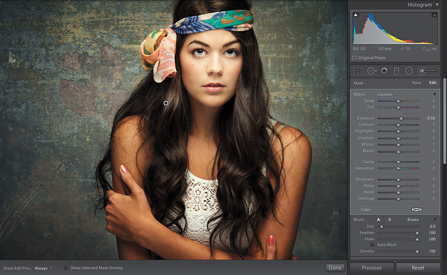This screenshot has height=275, width=447.
Task: Check Show Selected Mask Overlay
Action: click(66, 268)
